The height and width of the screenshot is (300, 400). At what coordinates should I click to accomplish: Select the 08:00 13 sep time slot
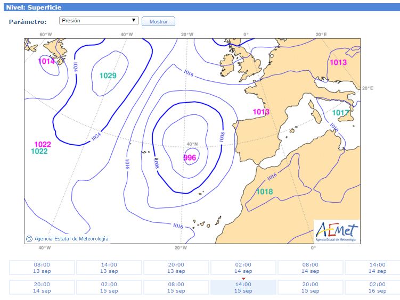(42, 268)
